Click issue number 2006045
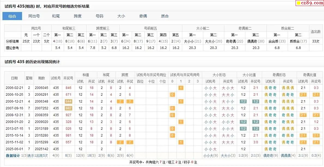This screenshot has height=167, width=324. (41, 88)
